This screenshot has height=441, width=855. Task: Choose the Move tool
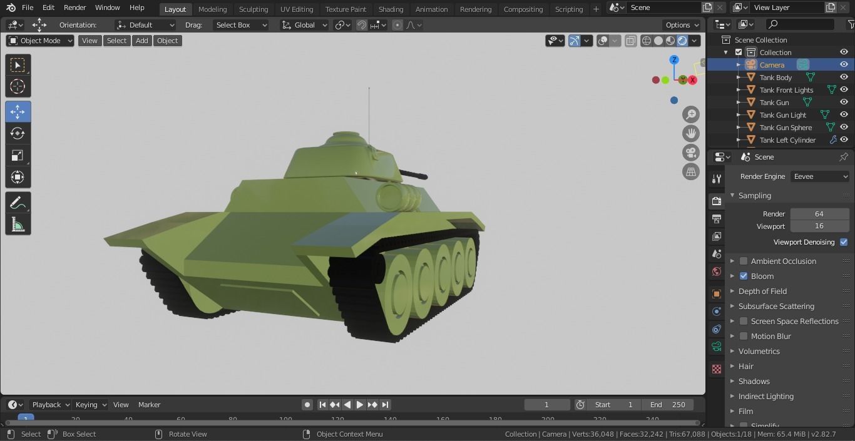click(x=18, y=111)
